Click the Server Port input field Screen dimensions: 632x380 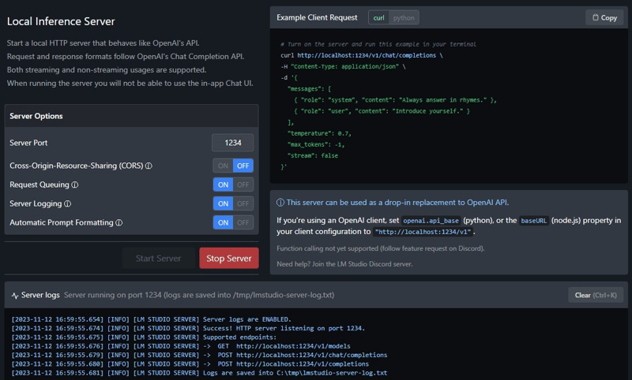[x=233, y=143]
